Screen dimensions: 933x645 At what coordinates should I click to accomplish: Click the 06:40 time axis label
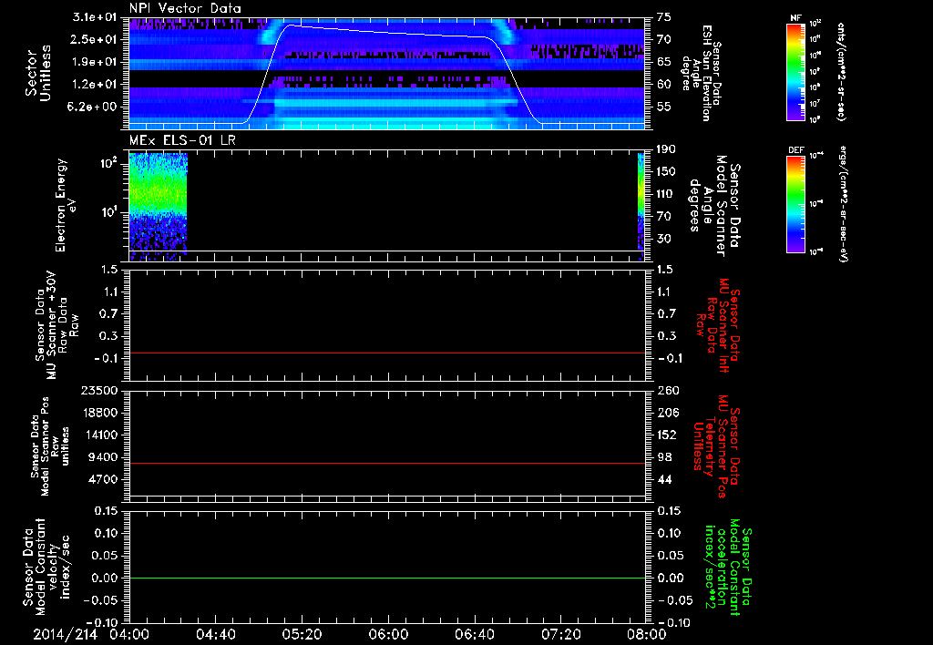pos(475,634)
